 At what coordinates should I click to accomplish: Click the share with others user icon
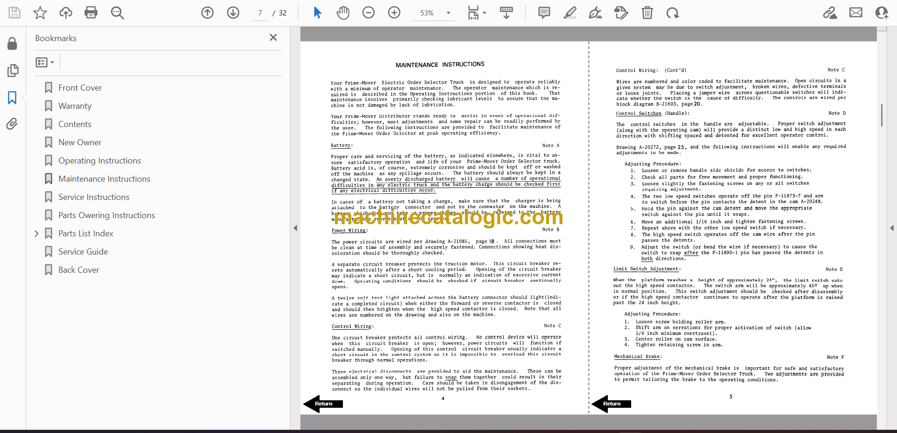[x=882, y=13]
